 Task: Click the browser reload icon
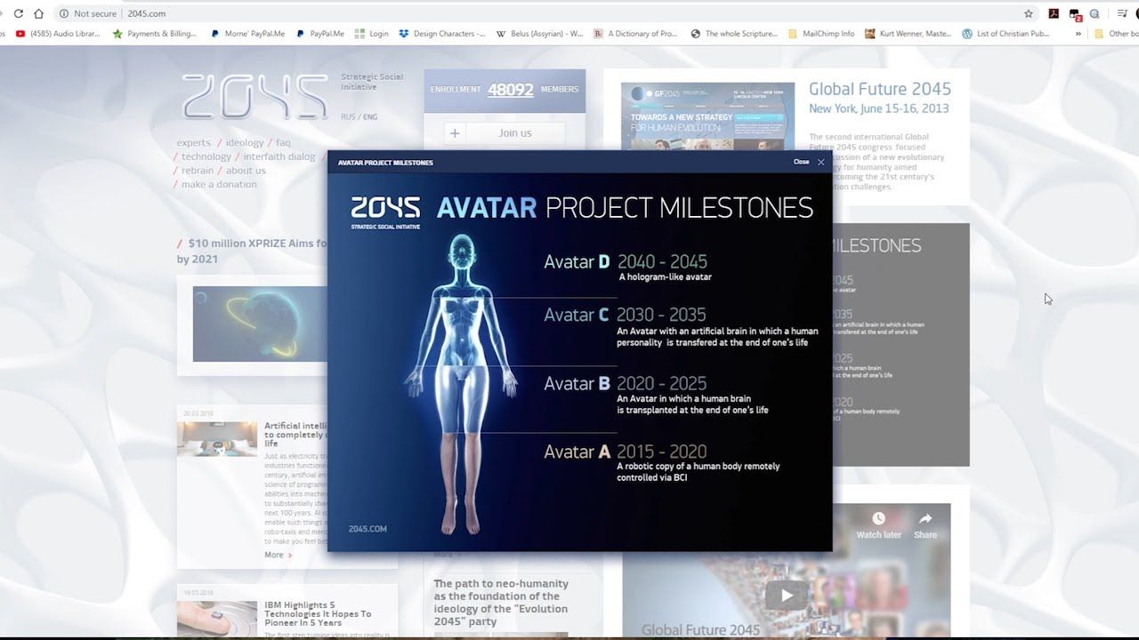tap(18, 13)
